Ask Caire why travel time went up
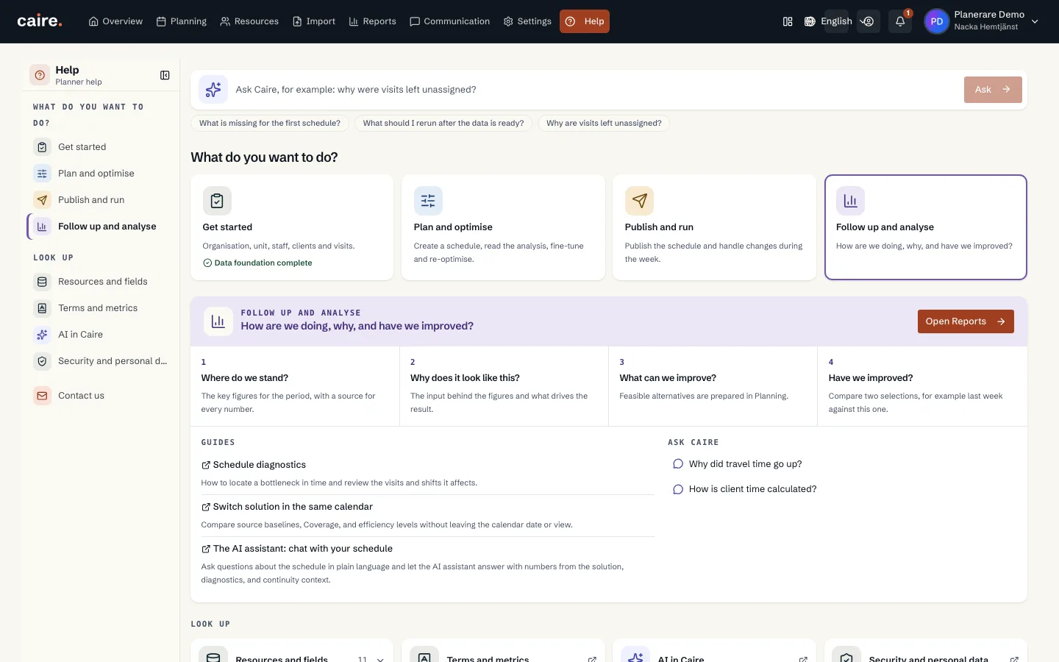The width and height of the screenshot is (1059, 662). (x=738, y=464)
